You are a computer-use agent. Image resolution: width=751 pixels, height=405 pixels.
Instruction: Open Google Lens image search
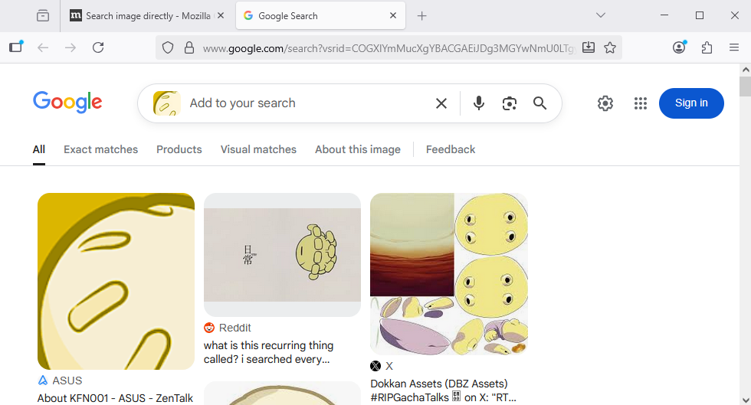pyautogui.click(x=510, y=103)
